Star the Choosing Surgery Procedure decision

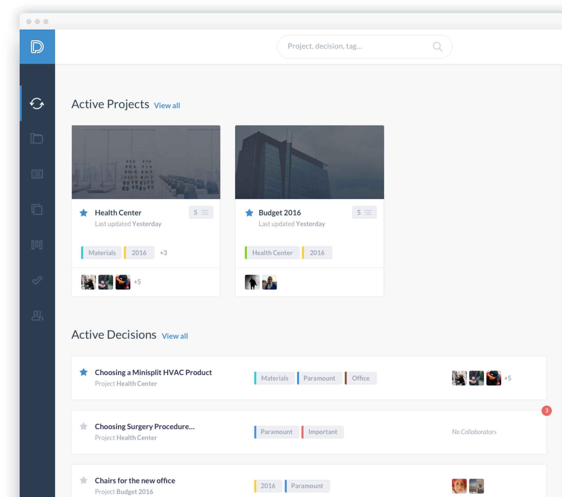pyautogui.click(x=84, y=426)
